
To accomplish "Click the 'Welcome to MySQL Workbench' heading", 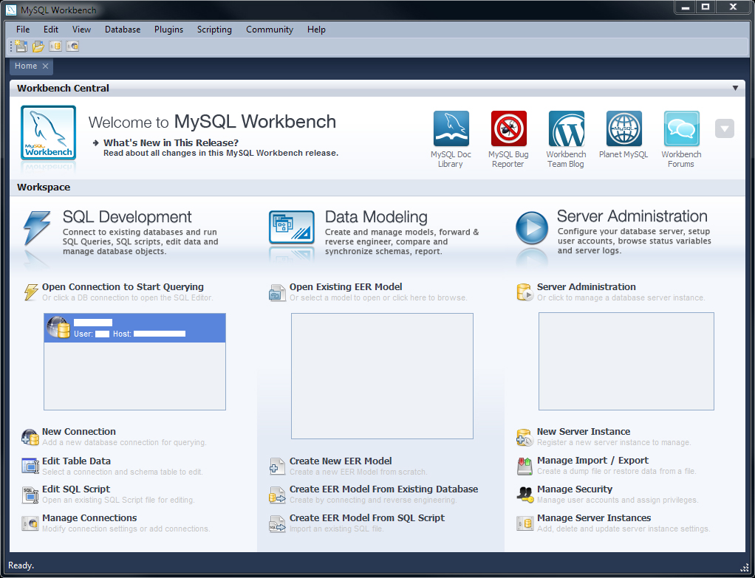I will pyautogui.click(x=212, y=122).
